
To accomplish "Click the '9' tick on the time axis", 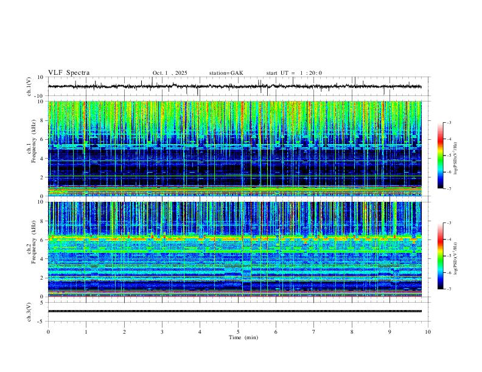I will pos(389,332).
